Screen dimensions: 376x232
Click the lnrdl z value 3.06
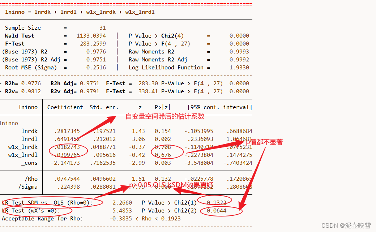[x=138, y=139]
